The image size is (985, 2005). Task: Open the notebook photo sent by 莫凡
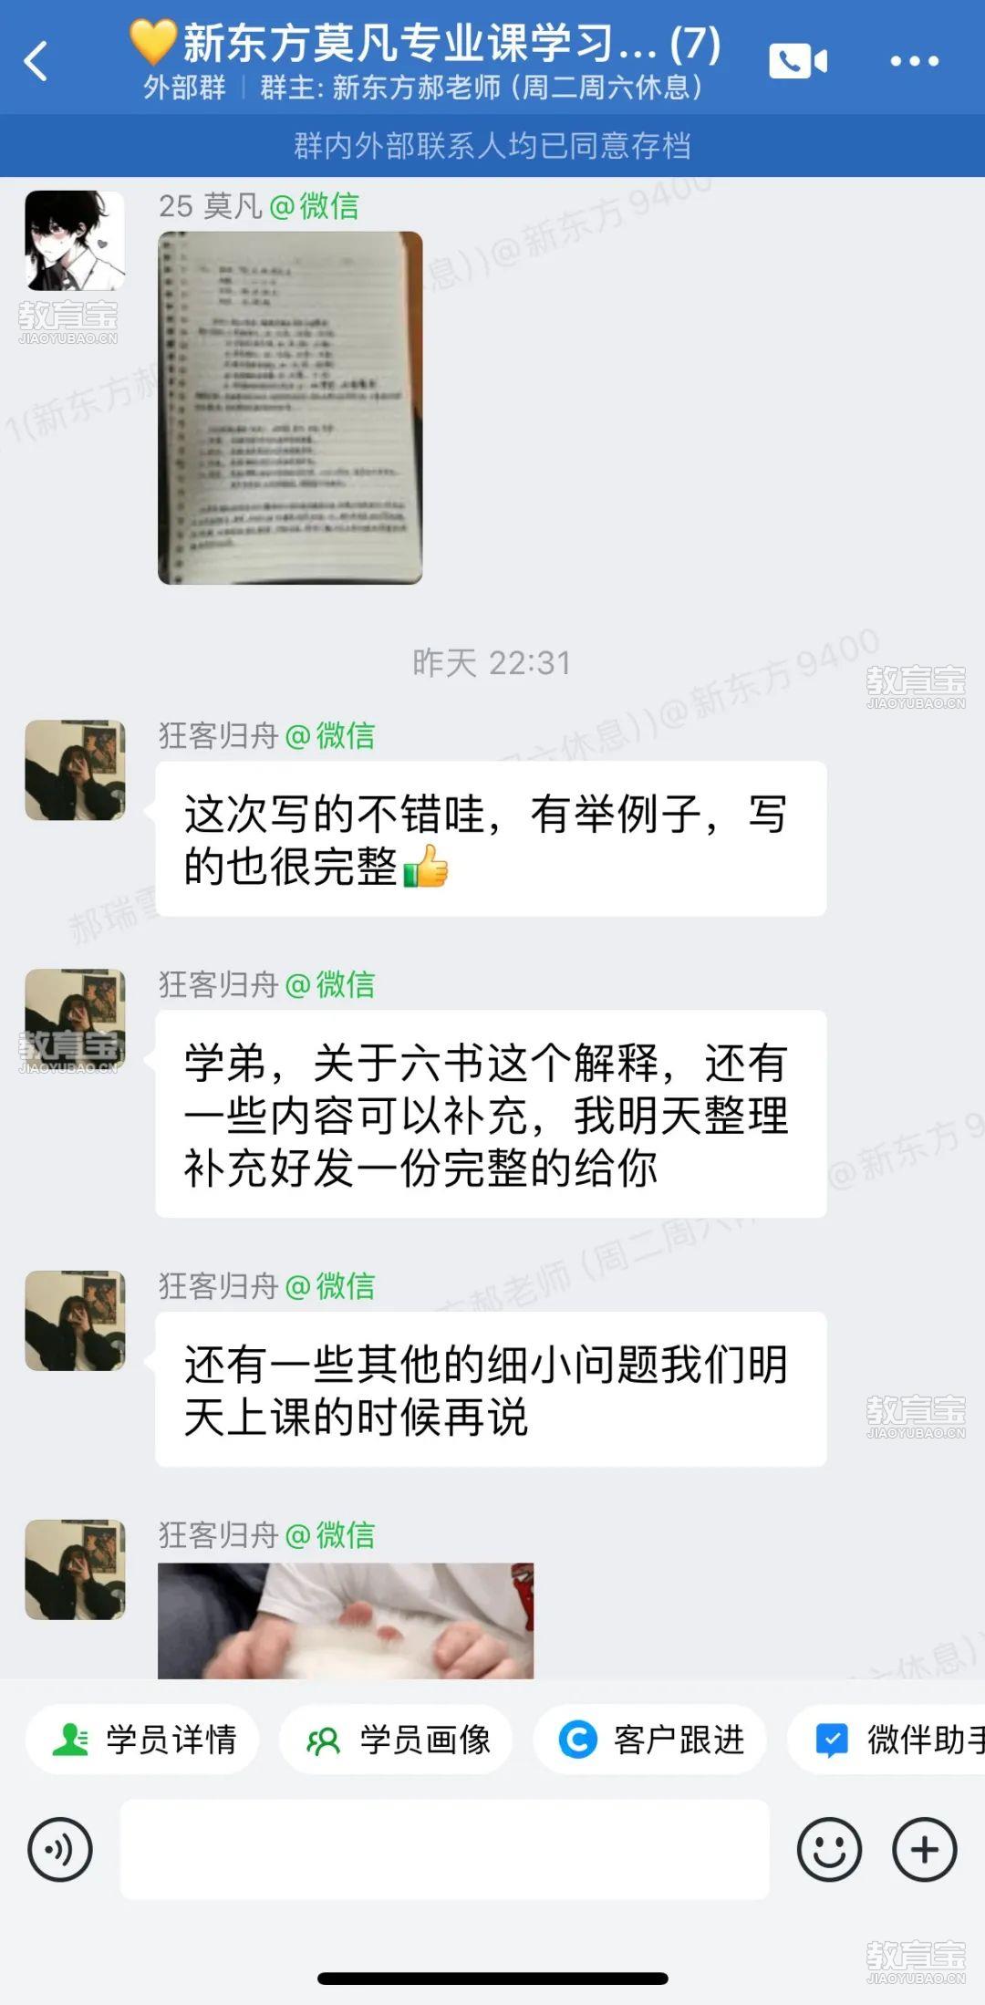[290, 408]
